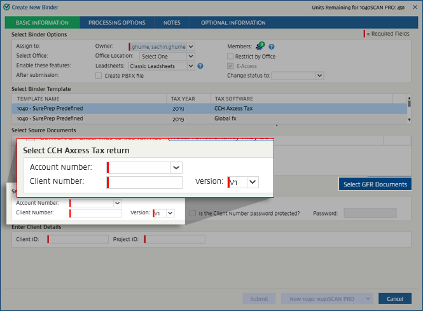Screen dimensions: 423x311
Task: Click the Client ID input field
Action: coord(78,239)
